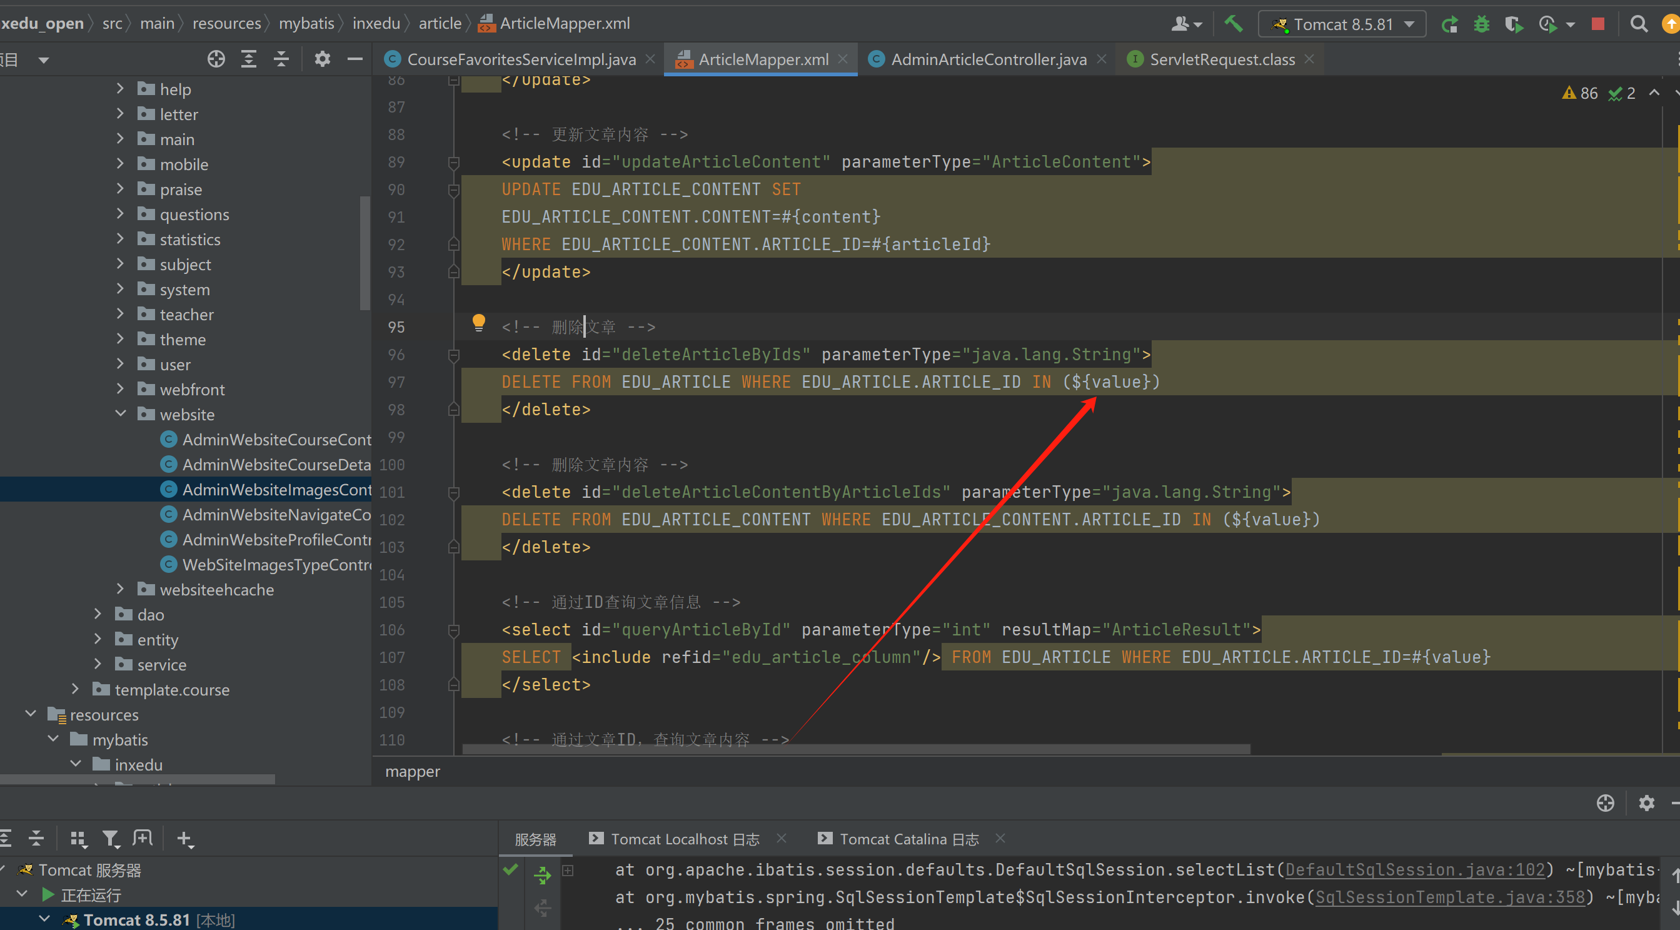Image resolution: width=1680 pixels, height=930 pixels.
Task: Open services panel settings gear
Action: [x=1647, y=802]
